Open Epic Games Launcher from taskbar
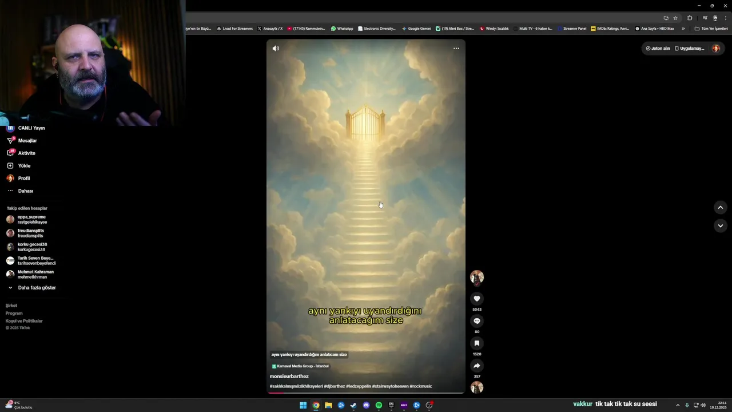 [391, 405]
